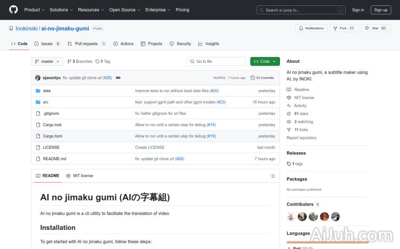Image resolution: width=400 pixels, height=249 pixels.
Task: Click the Sign up button
Action: click(x=381, y=10)
